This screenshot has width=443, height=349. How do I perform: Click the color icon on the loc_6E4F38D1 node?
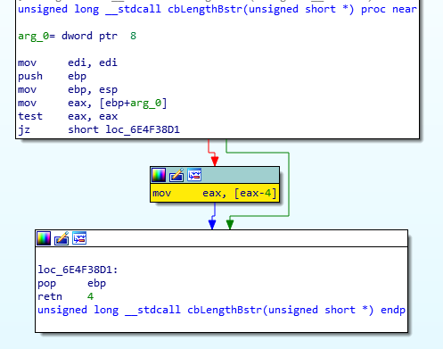click(x=44, y=238)
